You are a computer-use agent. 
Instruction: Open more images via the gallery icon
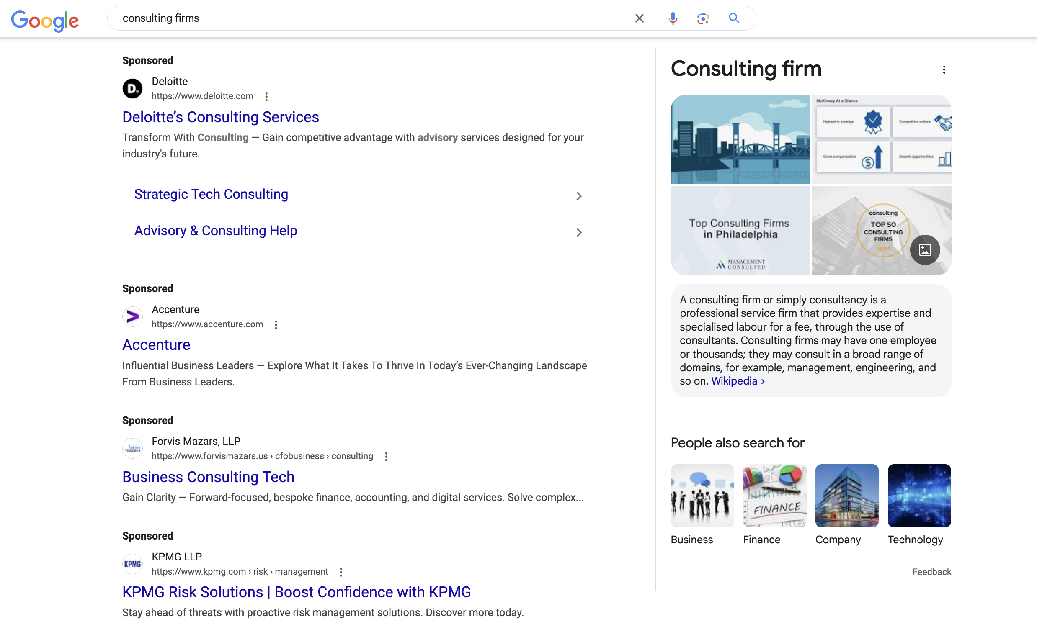point(925,250)
